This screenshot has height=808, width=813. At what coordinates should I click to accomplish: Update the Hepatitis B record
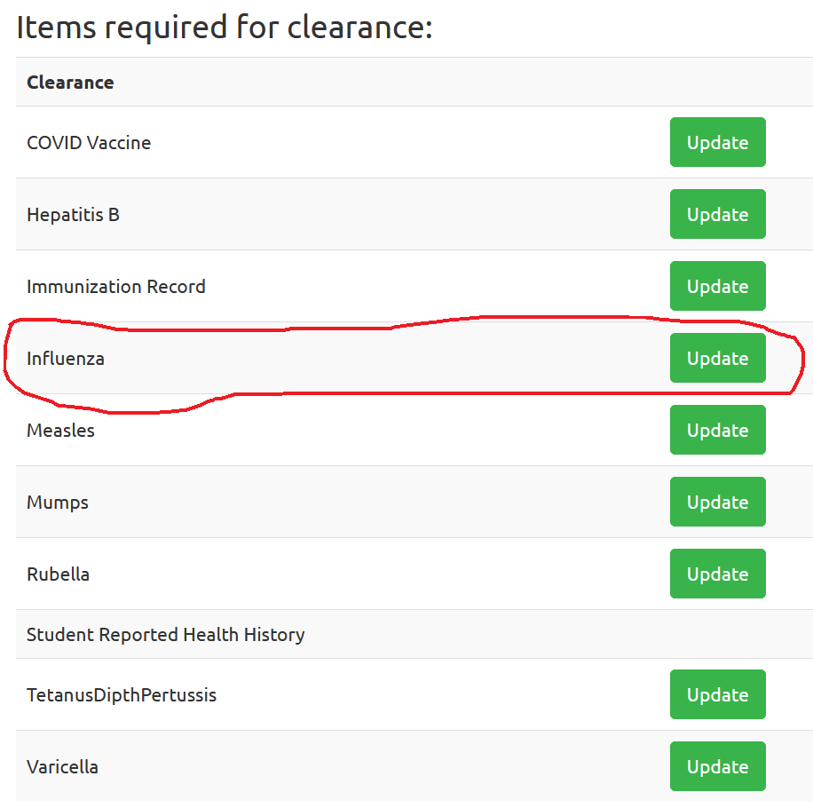(718, 214)
